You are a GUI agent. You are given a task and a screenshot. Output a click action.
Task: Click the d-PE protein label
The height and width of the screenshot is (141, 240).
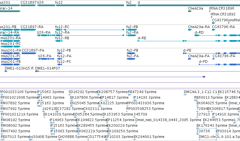click(x=187, y=50)
